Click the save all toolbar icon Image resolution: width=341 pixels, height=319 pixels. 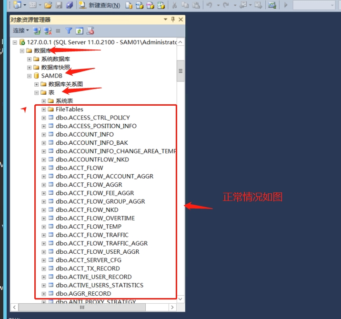[x=69, y=5]
